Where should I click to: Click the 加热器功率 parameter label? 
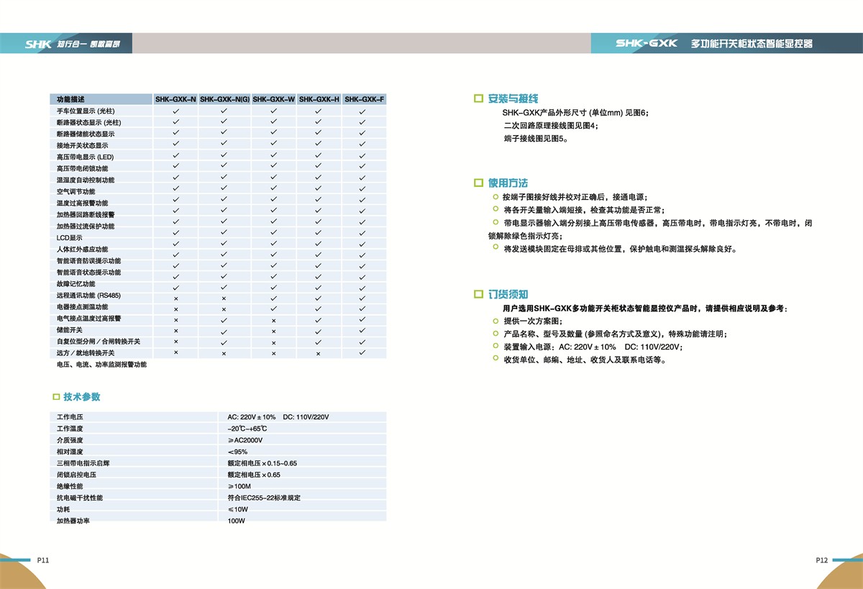[73, 521]
